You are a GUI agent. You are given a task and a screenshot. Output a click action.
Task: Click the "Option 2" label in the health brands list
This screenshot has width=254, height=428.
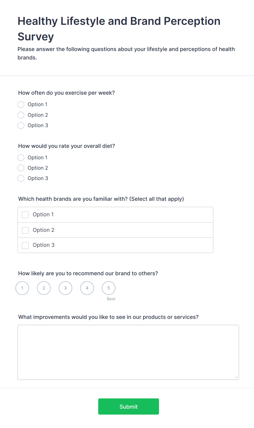point(43,230)
